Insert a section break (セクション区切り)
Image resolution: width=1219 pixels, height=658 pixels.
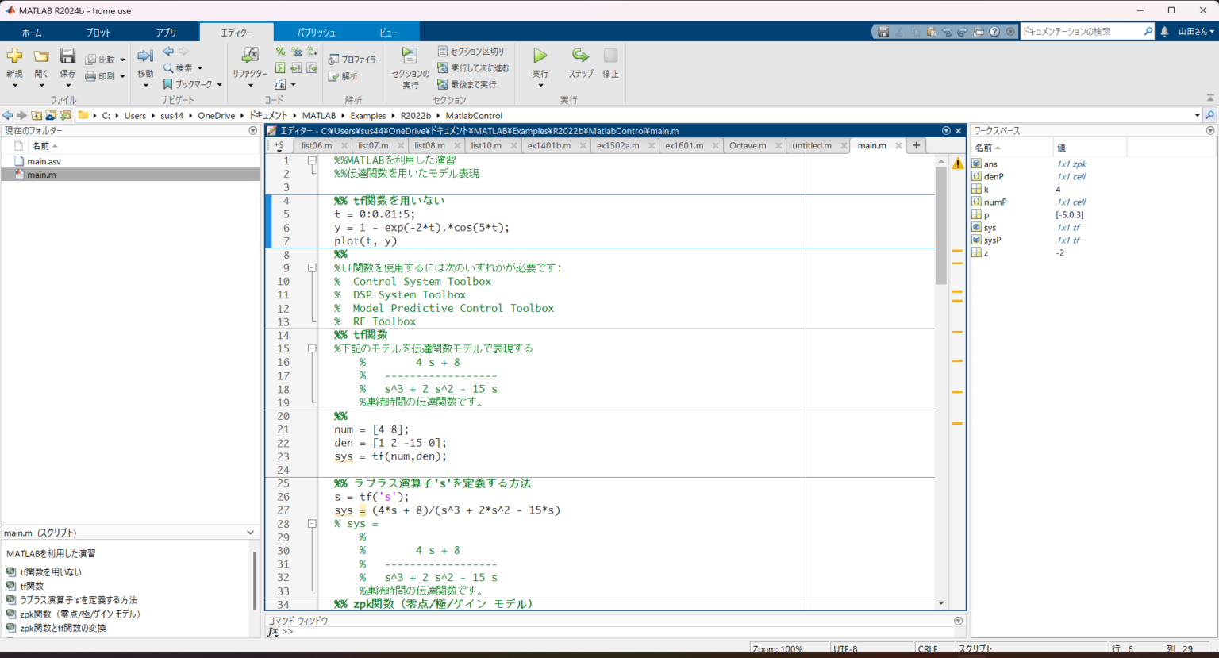click(x=471, y=51)
